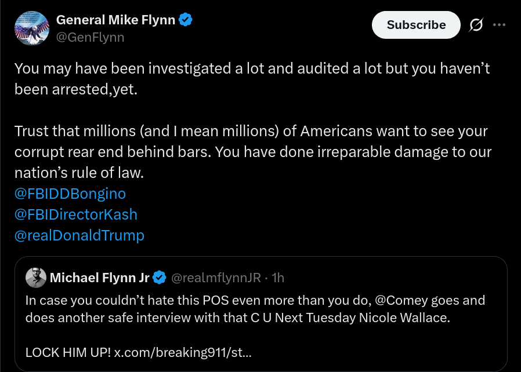Visit the @realmflynnJR handle
Screen dimensions: 521x372
216,278
